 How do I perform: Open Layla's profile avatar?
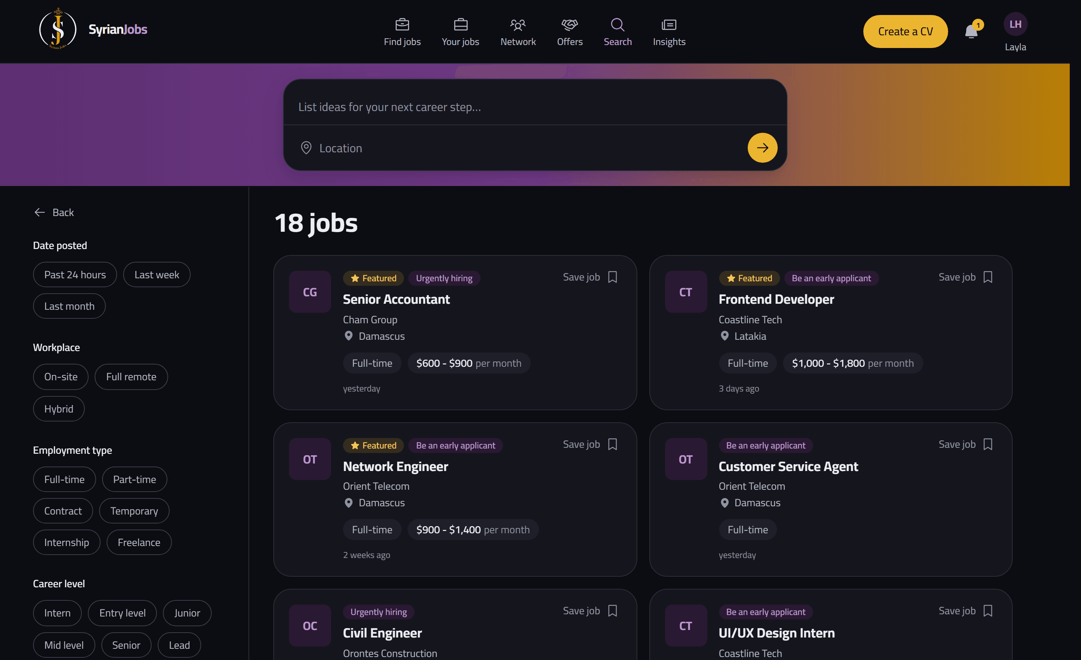tap(1015, 24)
